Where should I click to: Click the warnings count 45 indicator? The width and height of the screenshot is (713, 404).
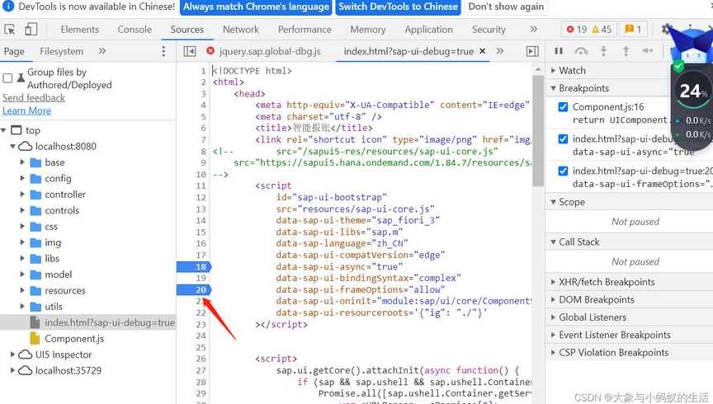click(x=602, y=30)
